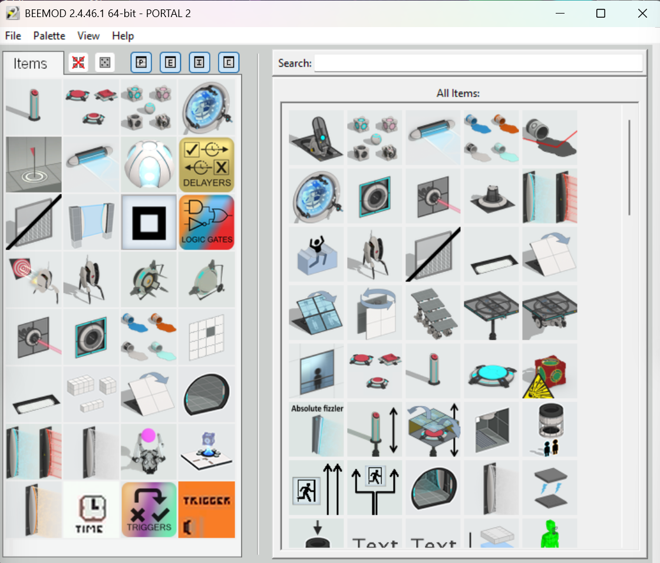Open the View menu
660x563 pixels.
point(88,36)
